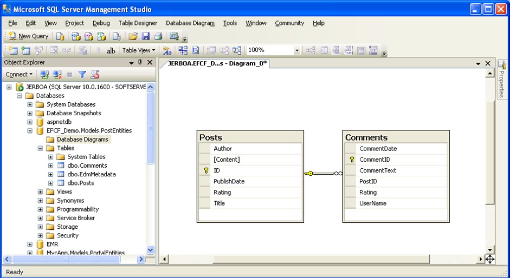Open the Table Designer menu
510x278 pixels.
click(138, 23)
